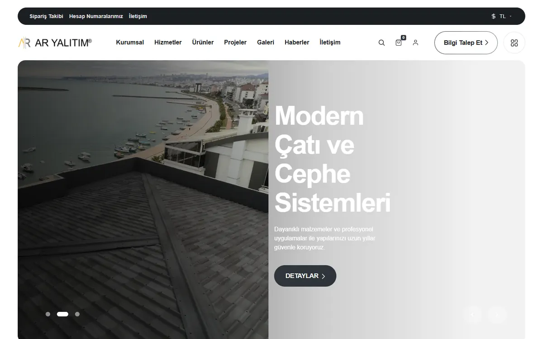Open the four-square grid menu
This screenshot has height=339, width=543.
pyautogui.click(x=514, y=43)
